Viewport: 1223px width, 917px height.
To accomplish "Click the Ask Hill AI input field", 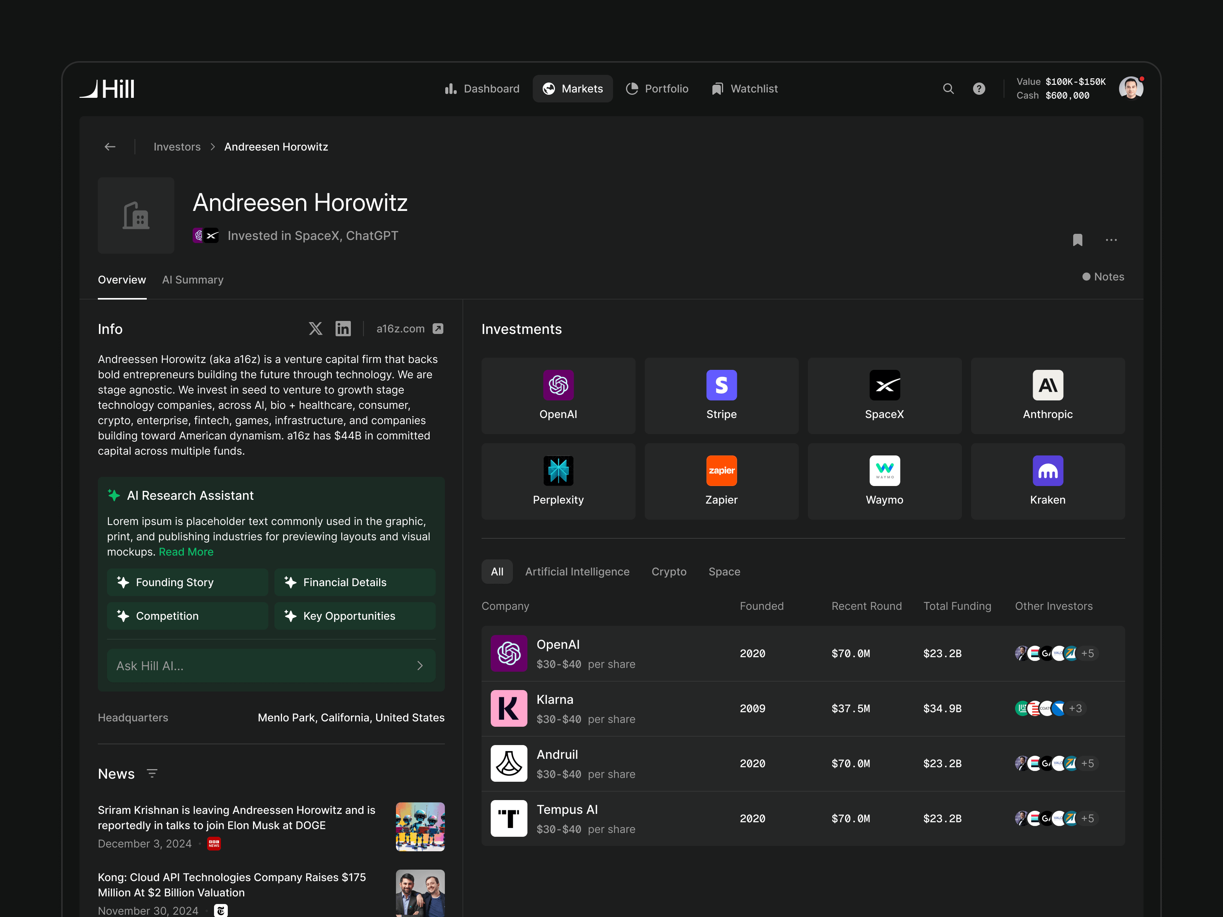I will tap(260, 666).
